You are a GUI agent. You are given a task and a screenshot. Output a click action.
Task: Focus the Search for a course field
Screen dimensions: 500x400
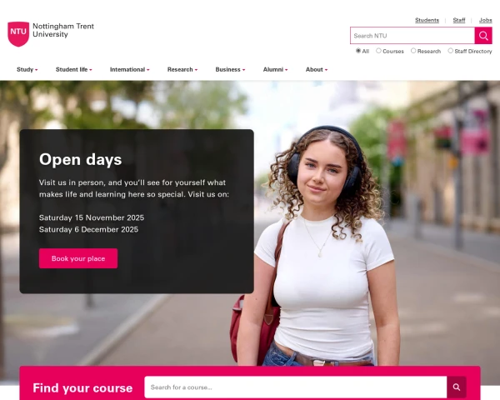pyautogui.click(x=296, y=387)
